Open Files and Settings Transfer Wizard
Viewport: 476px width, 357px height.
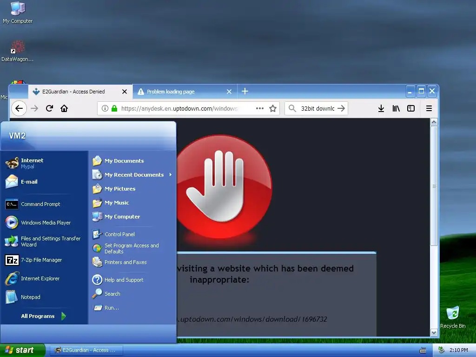[44, 241]
